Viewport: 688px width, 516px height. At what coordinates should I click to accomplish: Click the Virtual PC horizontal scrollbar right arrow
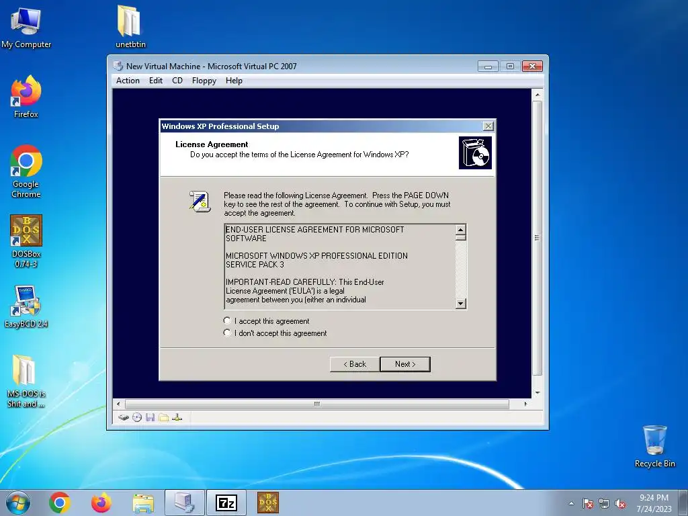coord(525,404)
